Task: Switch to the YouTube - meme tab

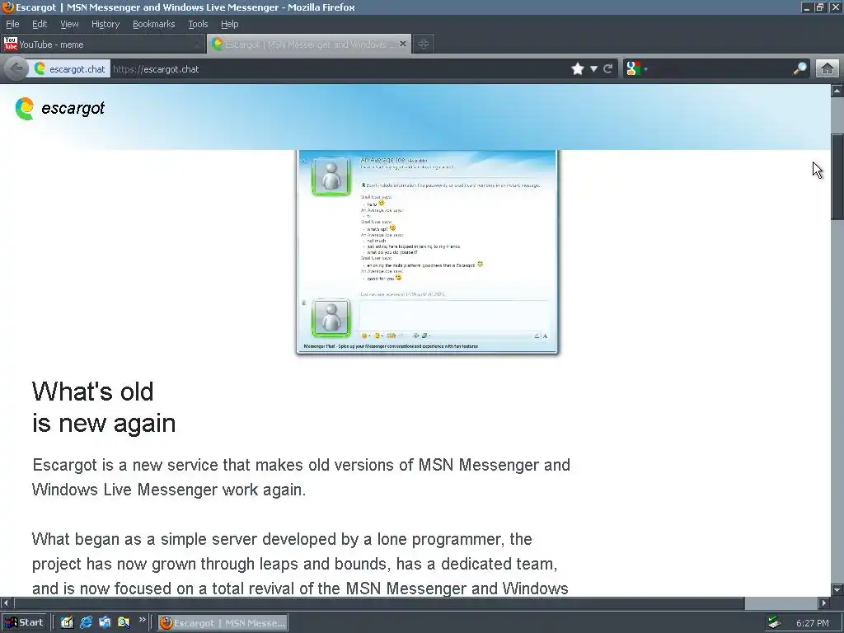Action: coord(103,45)
